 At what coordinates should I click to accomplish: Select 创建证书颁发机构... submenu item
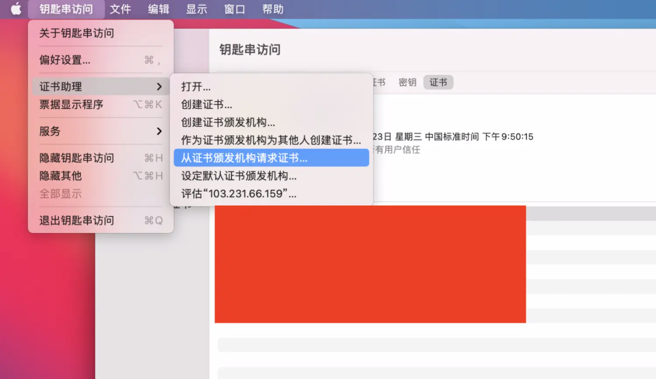(271, 122)
